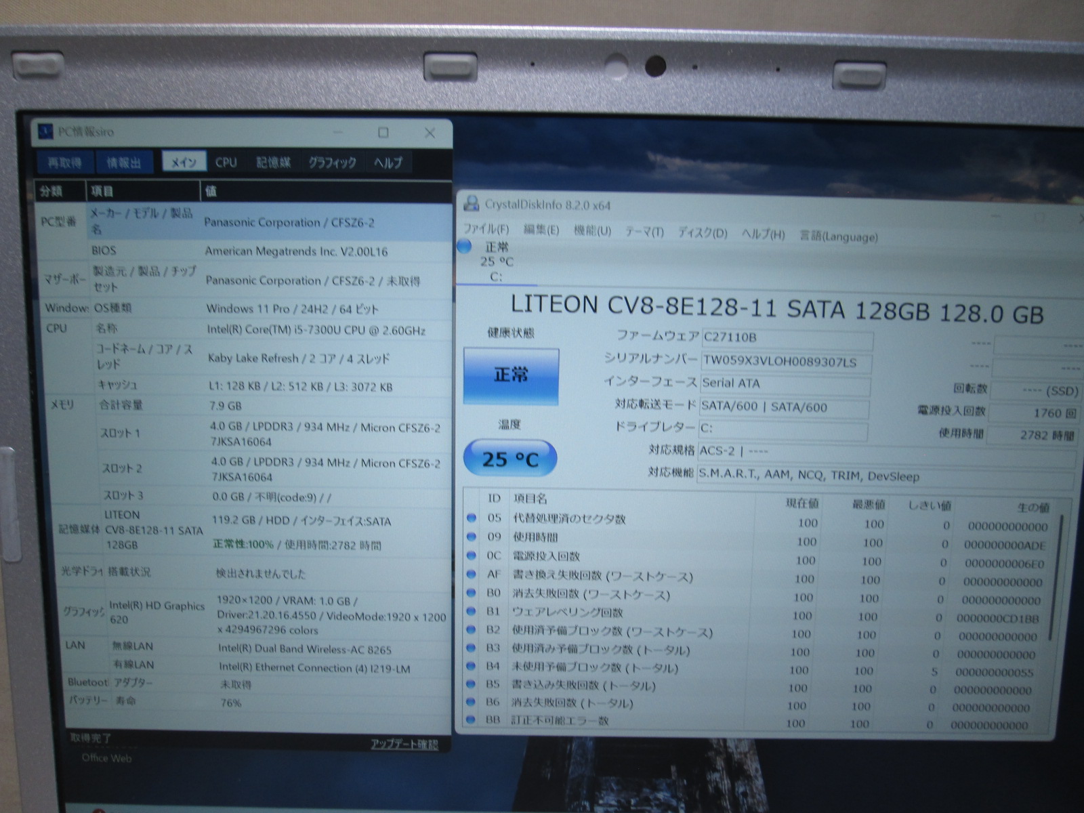Viewport: 1084px width, 813px height.
Task: Click the OS value Windows 11 Pro / 24H2
Action: point(293,309)
